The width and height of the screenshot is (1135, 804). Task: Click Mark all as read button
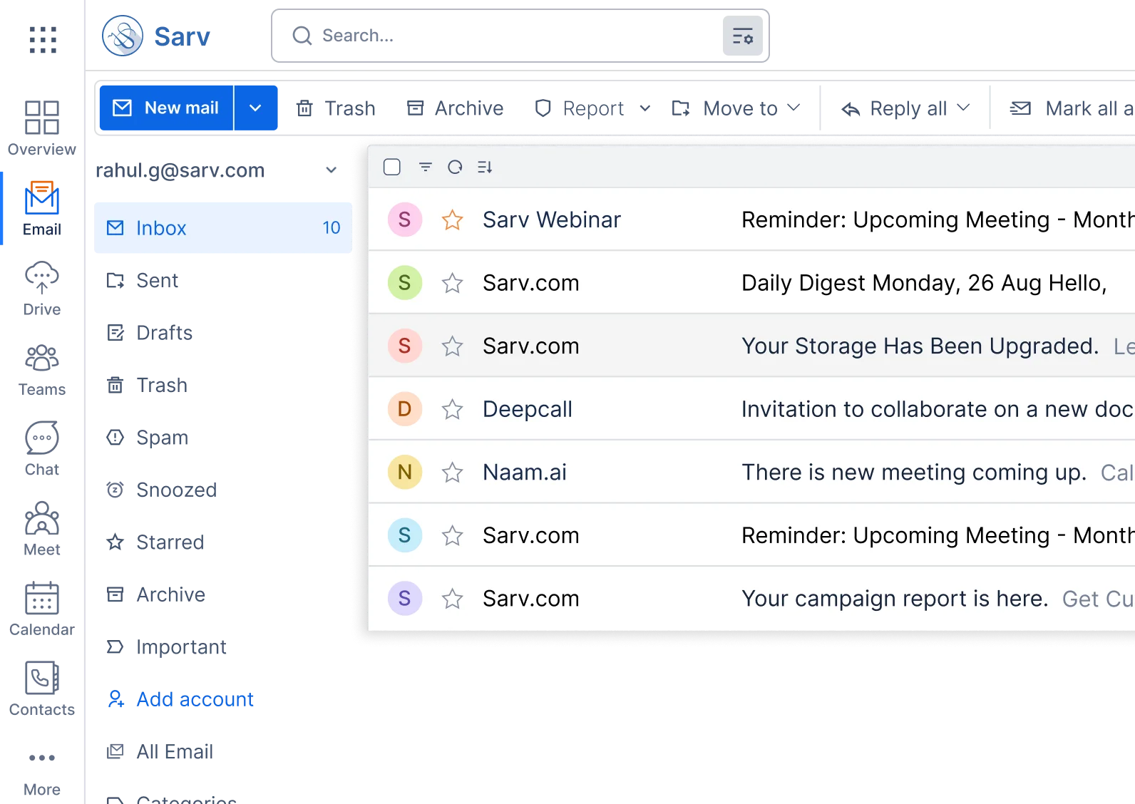point(1072,108)
